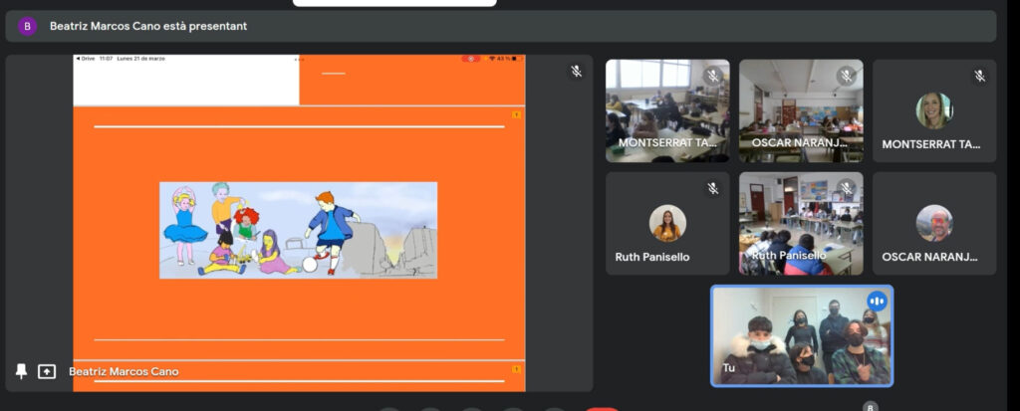The image size is (1020, 411).
Task: Select Oscar Naranj's round profile photo
Action: point(934,223)
